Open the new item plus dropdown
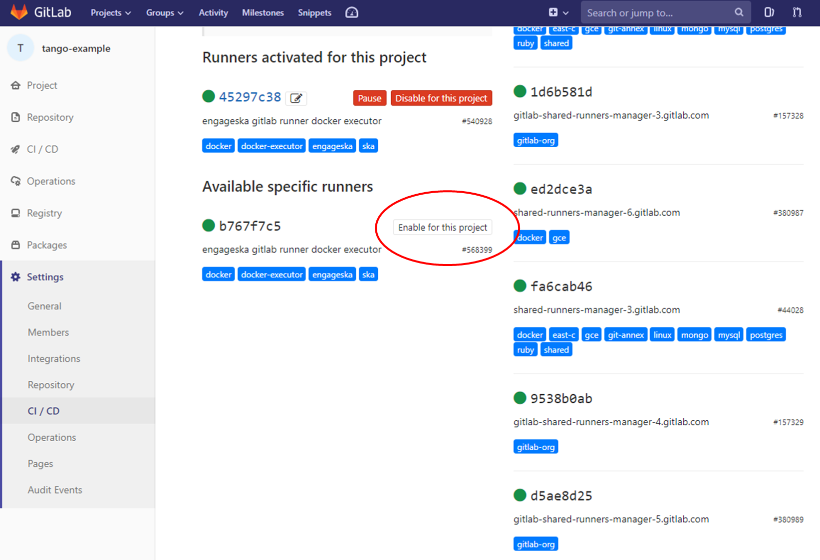 [558, 12]
